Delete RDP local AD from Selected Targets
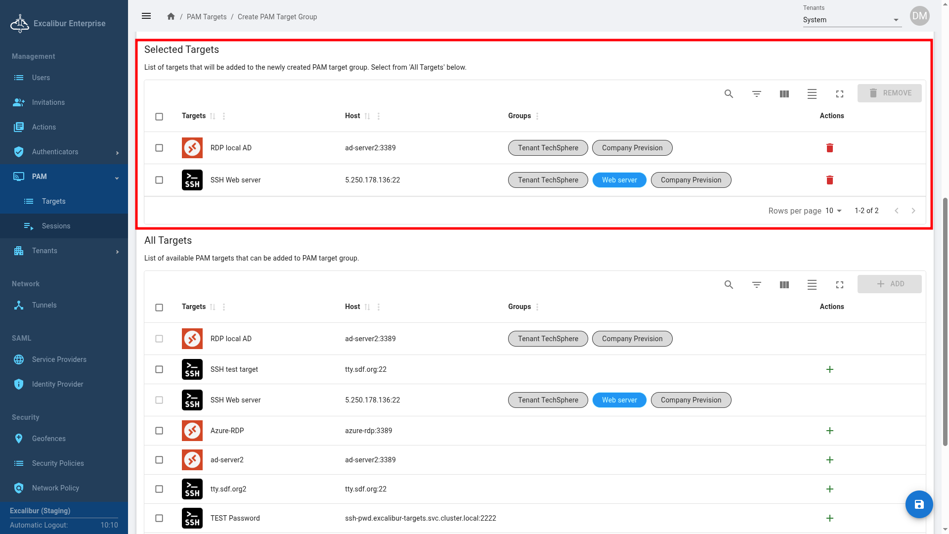 (x=830, y=148)
